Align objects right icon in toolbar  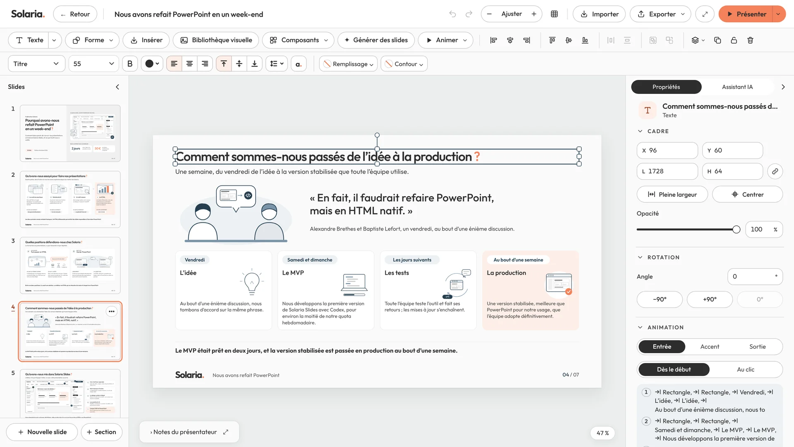coord(526,40)
